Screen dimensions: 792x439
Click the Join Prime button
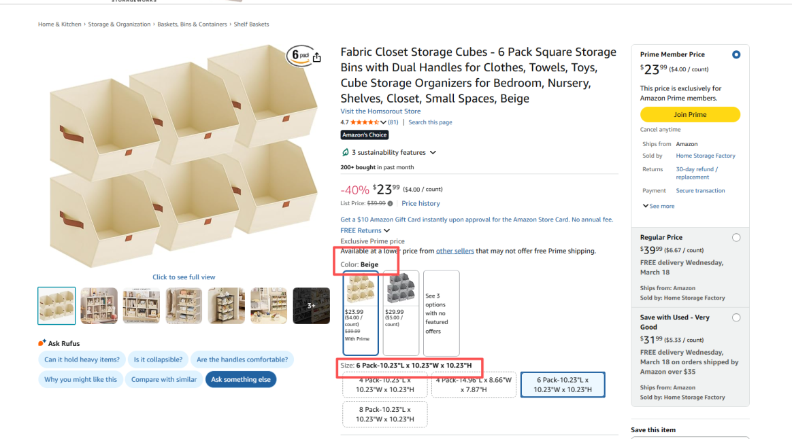[x=690, y=115]
